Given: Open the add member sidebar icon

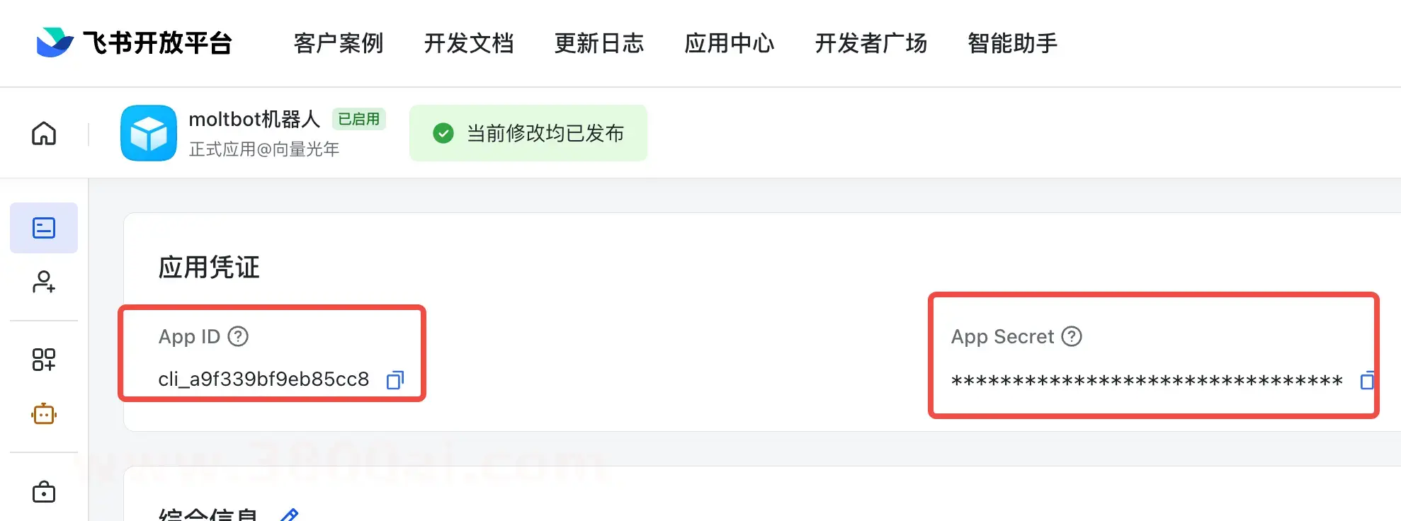Looking at the screenshot, I should coord(44,282).
